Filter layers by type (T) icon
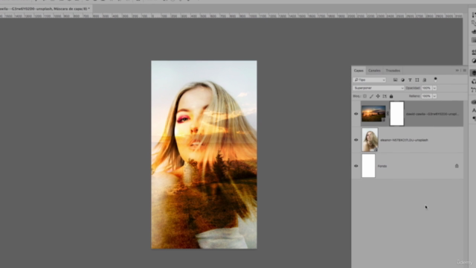The height and width of the screenshot is (268, 476). click(410, 80)
